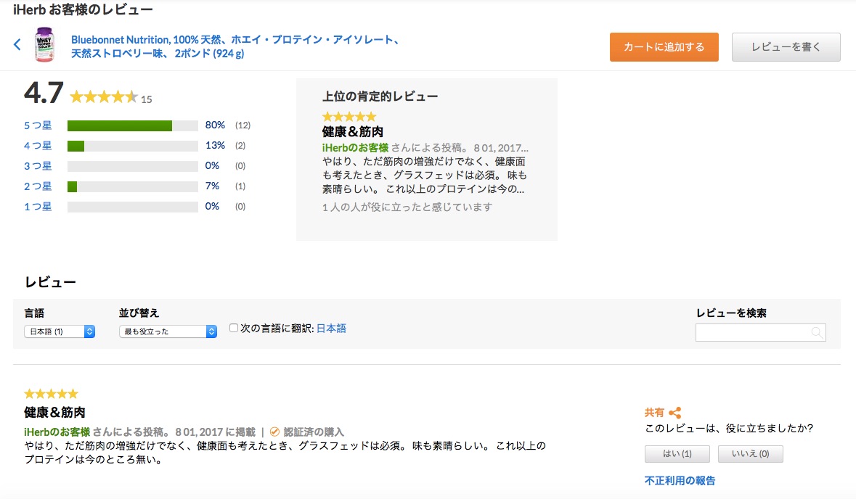Click the (12) count for 5 stars
This screenshot has height=499, width=856.
pos(243,125)
